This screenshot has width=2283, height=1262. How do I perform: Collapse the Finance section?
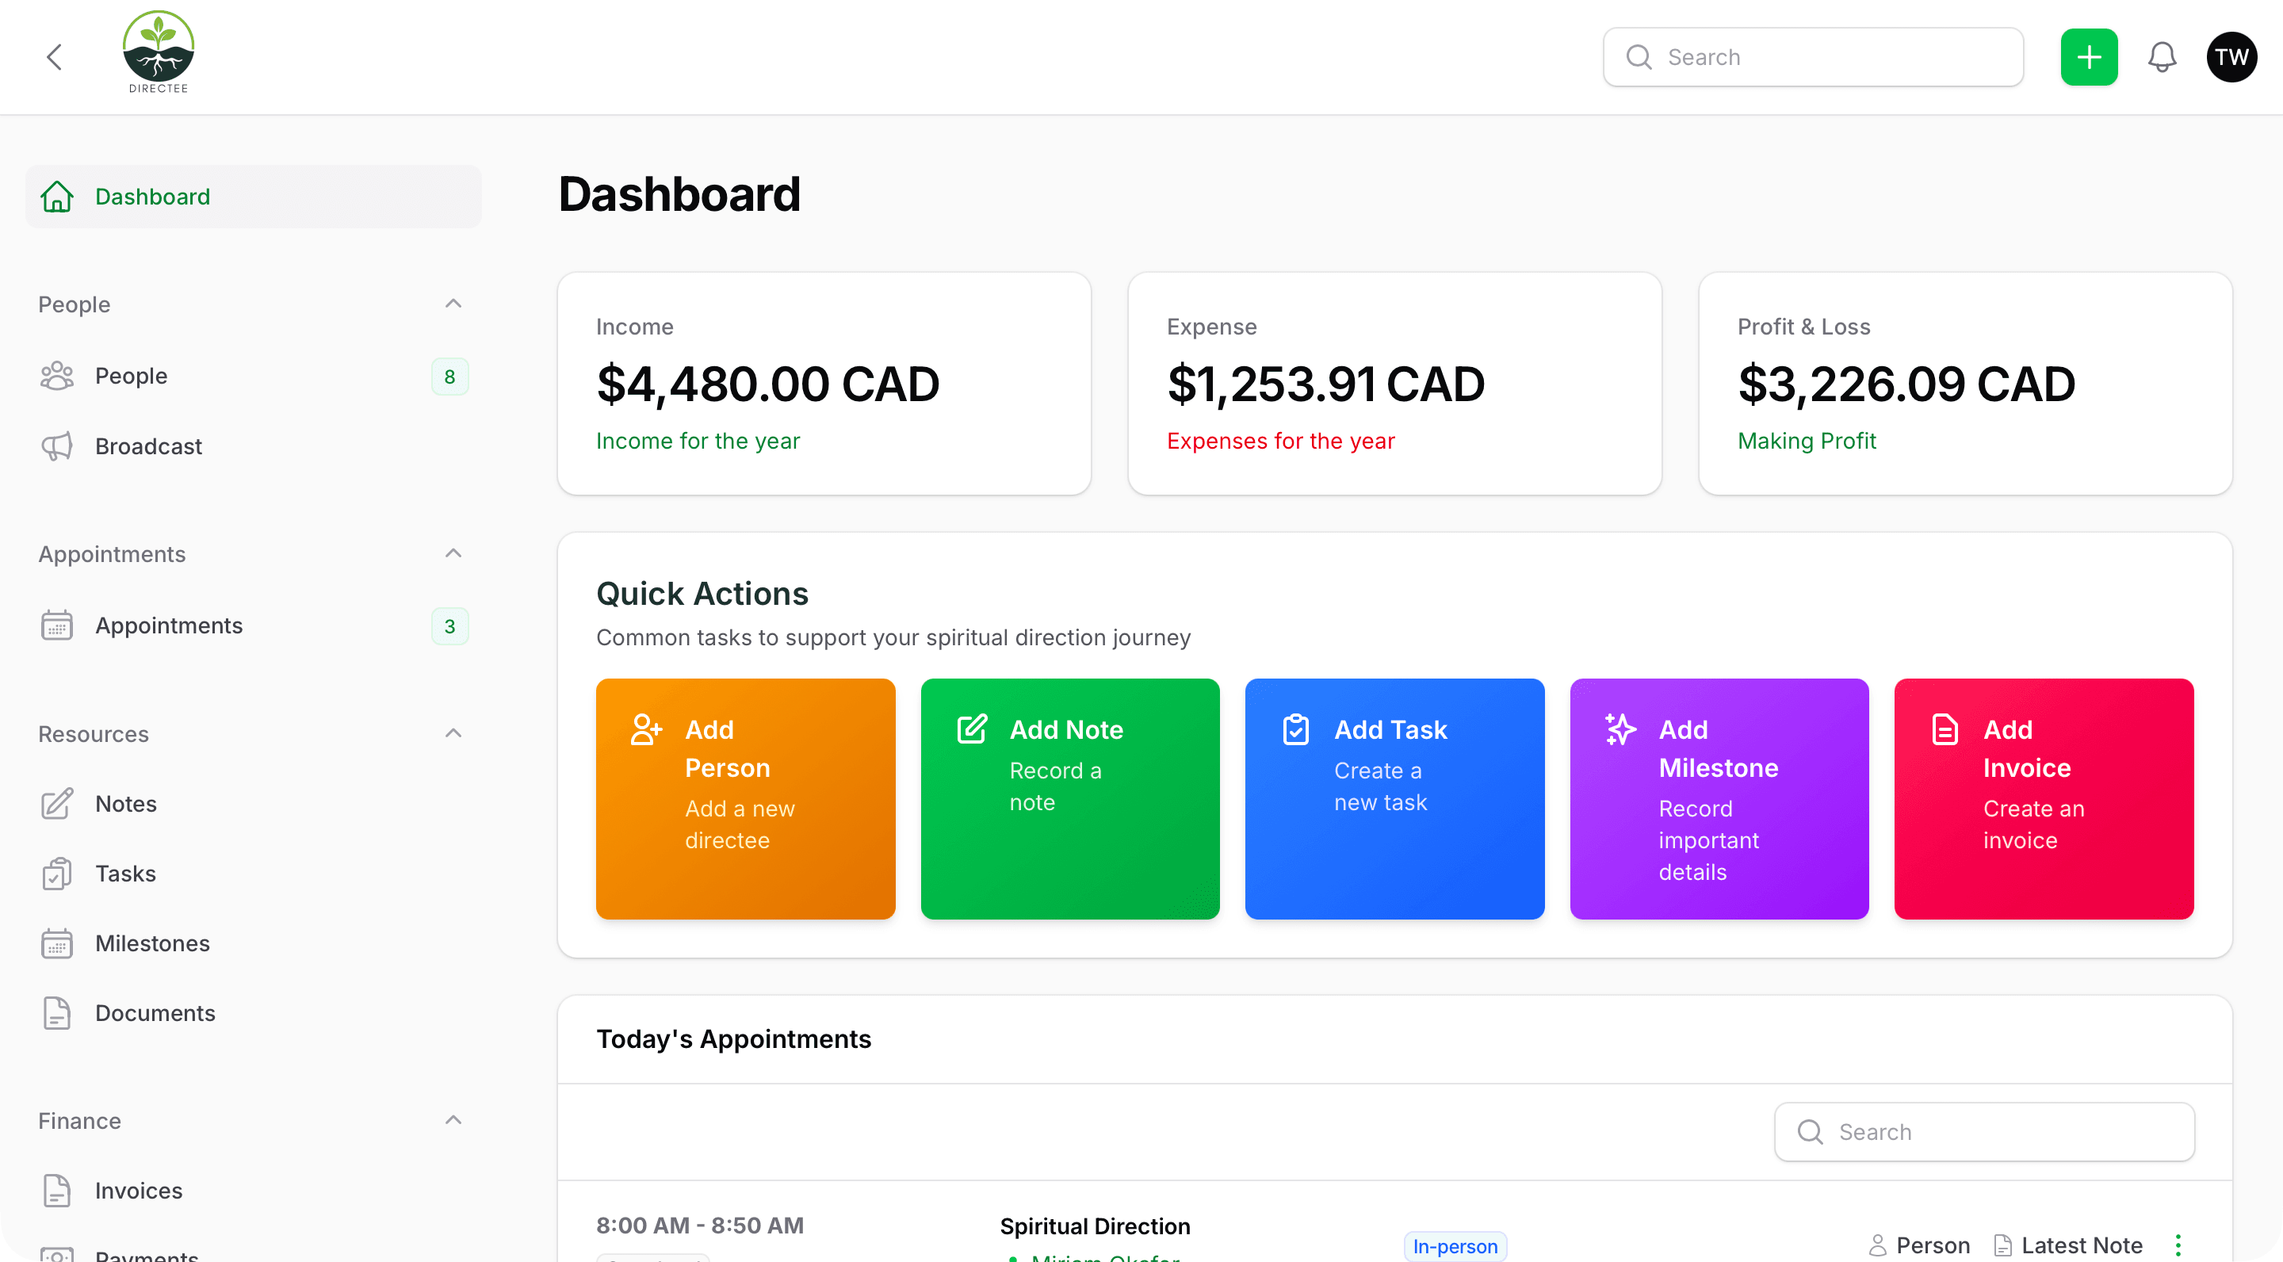point(453,1121)
